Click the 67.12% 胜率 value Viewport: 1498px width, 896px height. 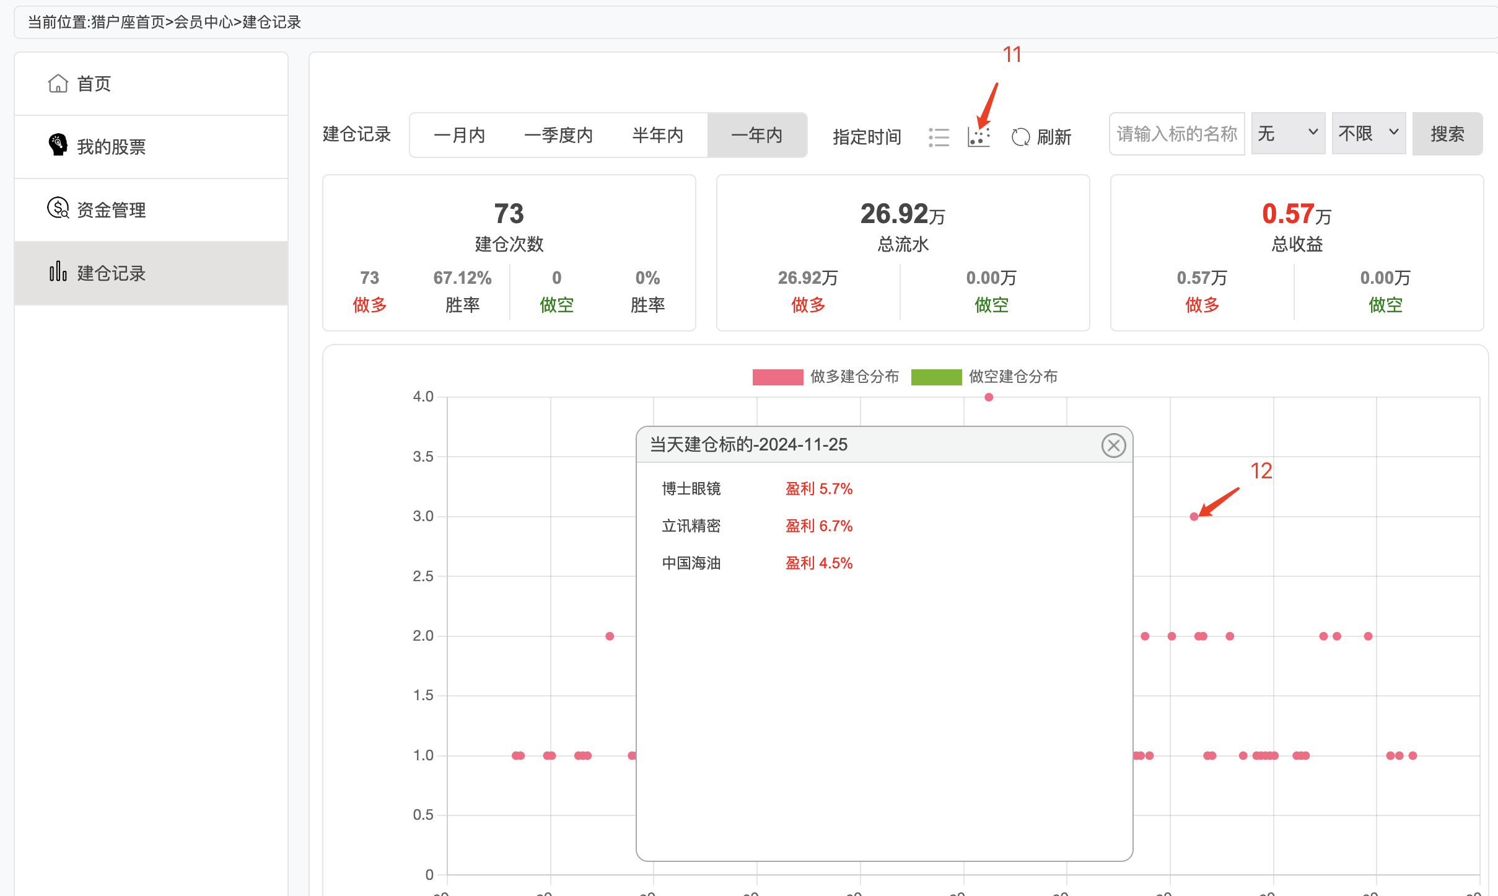click(x=462, y=278)
